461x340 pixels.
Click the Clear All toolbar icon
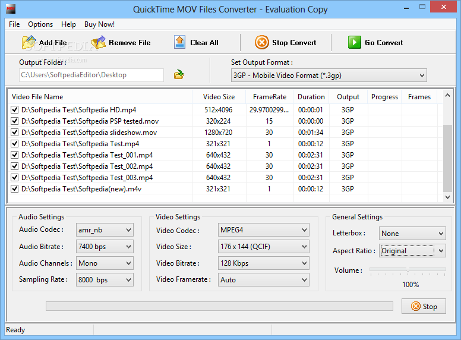(x=179, y=42)
